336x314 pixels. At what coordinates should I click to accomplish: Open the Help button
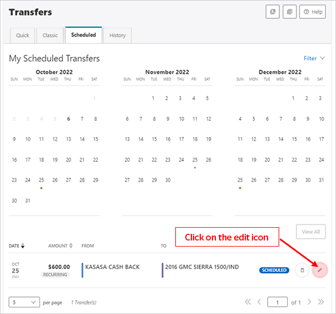(x=313, y=12)
